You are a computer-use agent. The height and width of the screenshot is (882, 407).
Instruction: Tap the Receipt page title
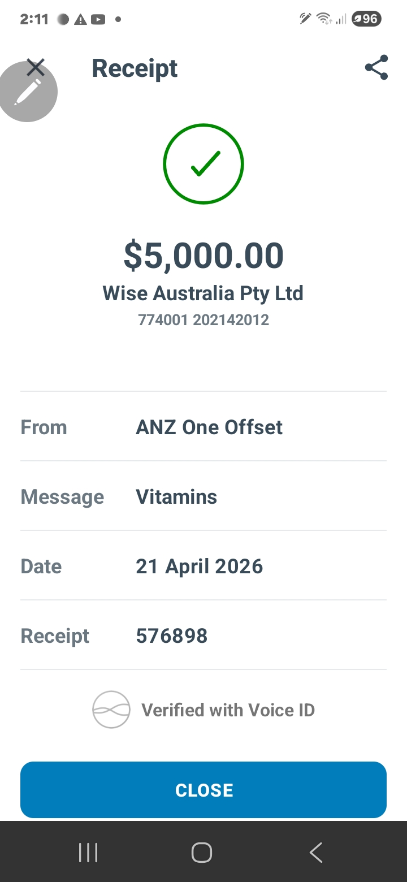135,68
